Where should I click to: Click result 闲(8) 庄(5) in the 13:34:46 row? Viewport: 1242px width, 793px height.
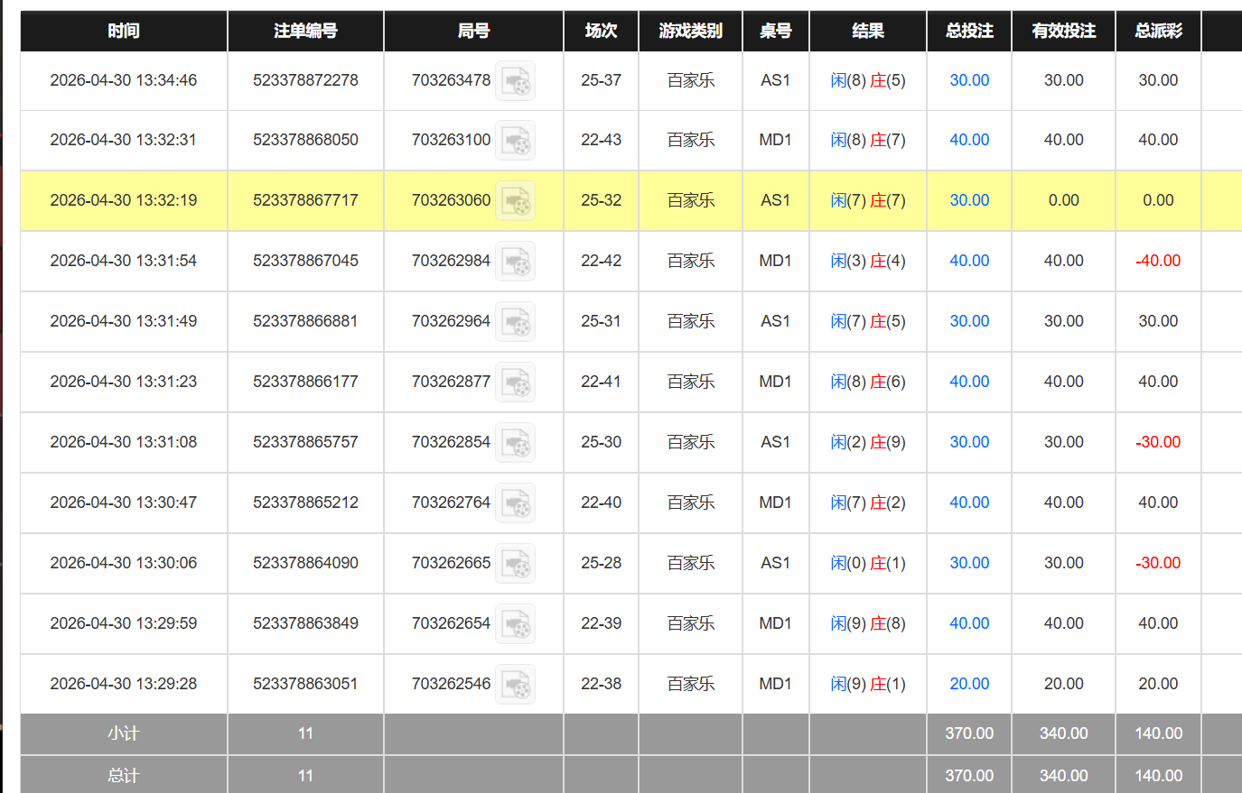tap(868, 80)
